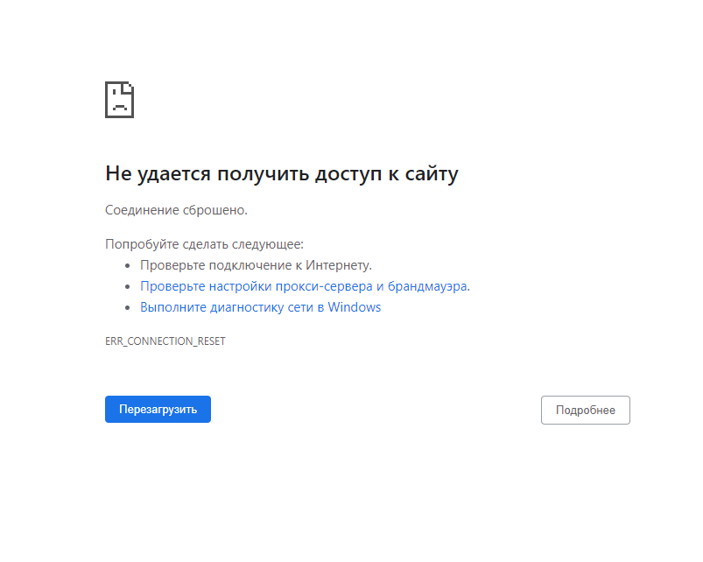Click the sad page error icon

(x=119, y=100)
